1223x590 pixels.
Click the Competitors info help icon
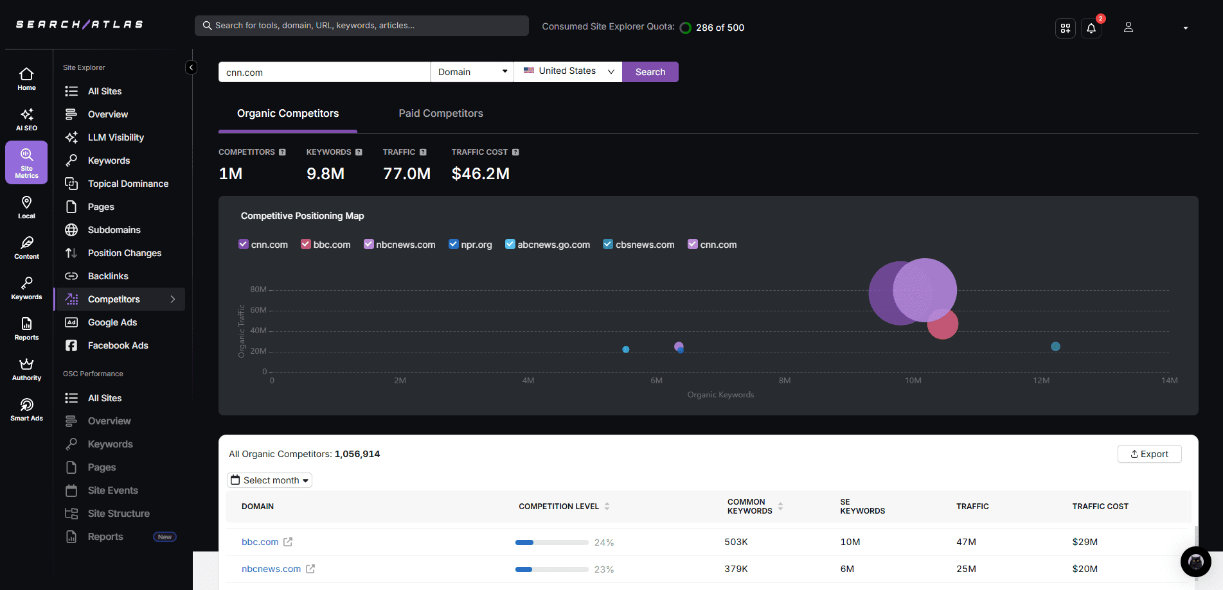(x=282, y=152)
